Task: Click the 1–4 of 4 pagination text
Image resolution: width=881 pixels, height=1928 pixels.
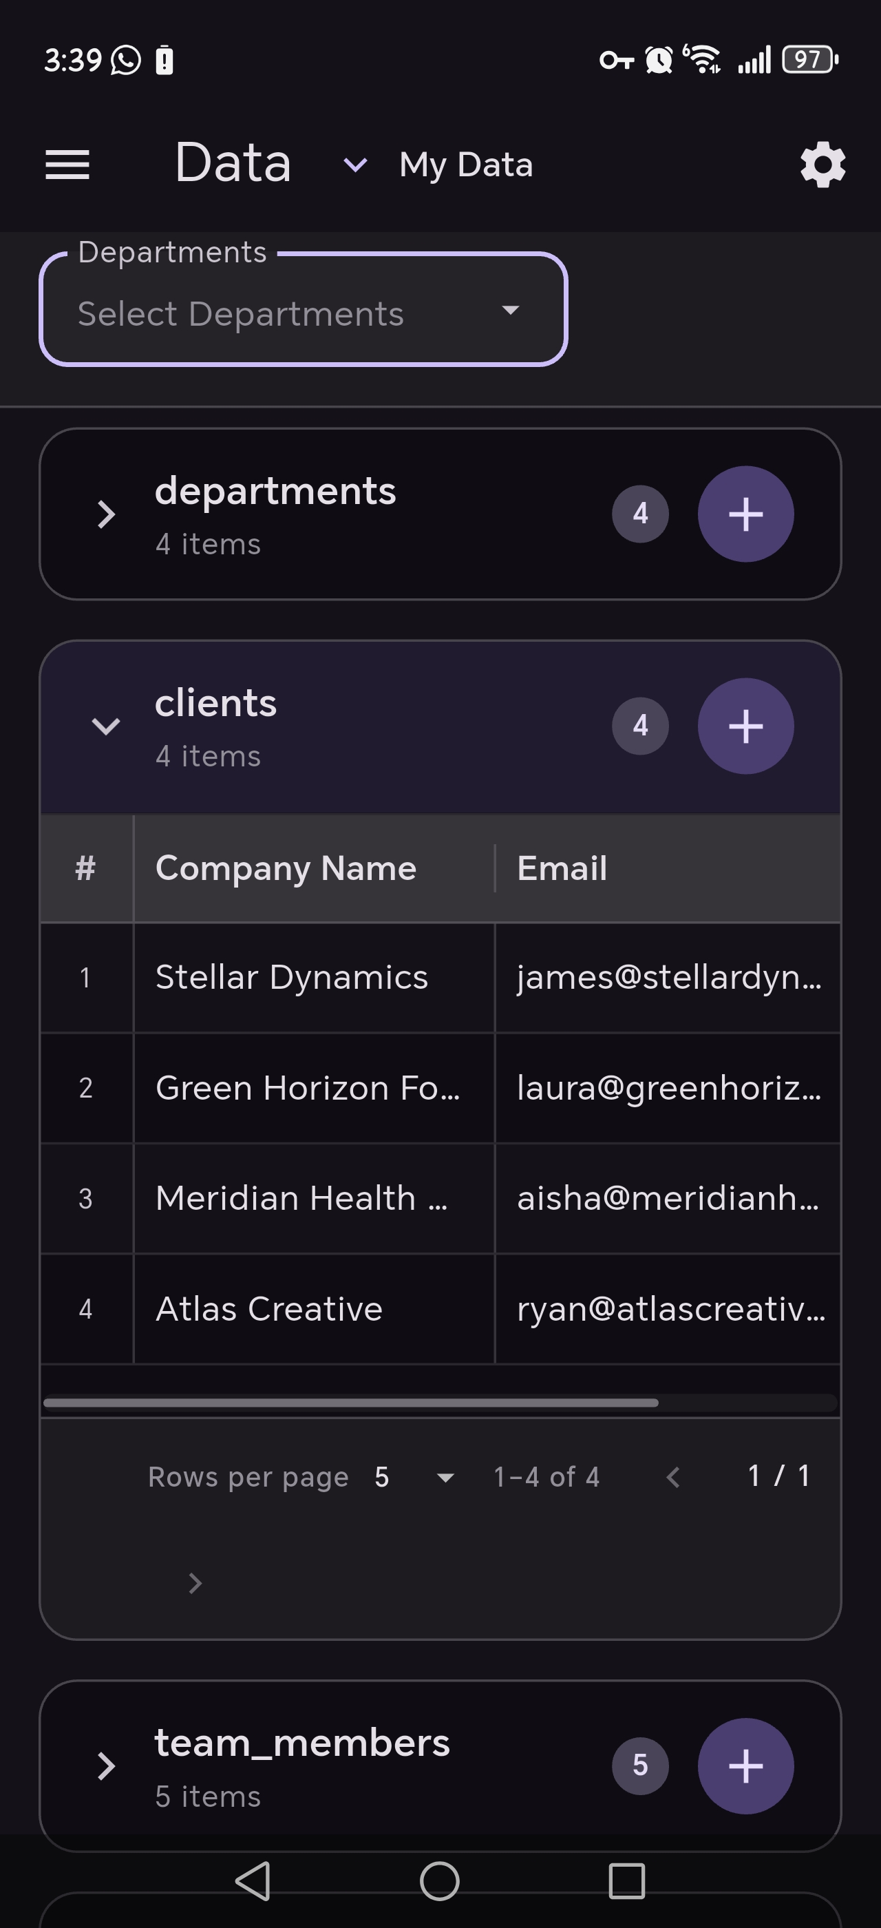Action: tap(546, 1478)
